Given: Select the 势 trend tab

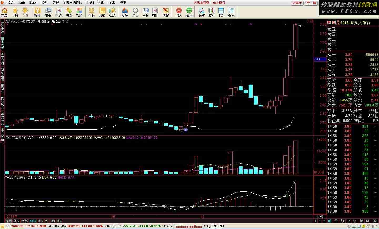Looking at the screenshot, I should click(x=355, y=221).
